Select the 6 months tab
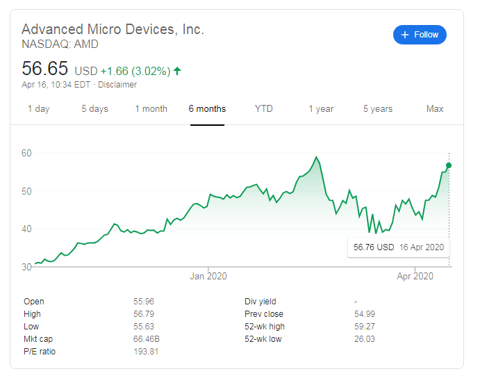Screen dimensions: 480x385 [x=207, y=109]
